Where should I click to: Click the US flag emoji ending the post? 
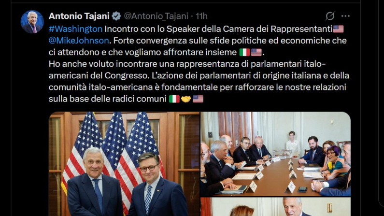(198, 99)
